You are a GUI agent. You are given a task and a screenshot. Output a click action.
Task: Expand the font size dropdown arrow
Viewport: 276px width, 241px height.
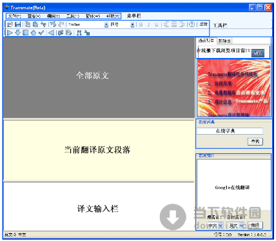click(132, 25)
